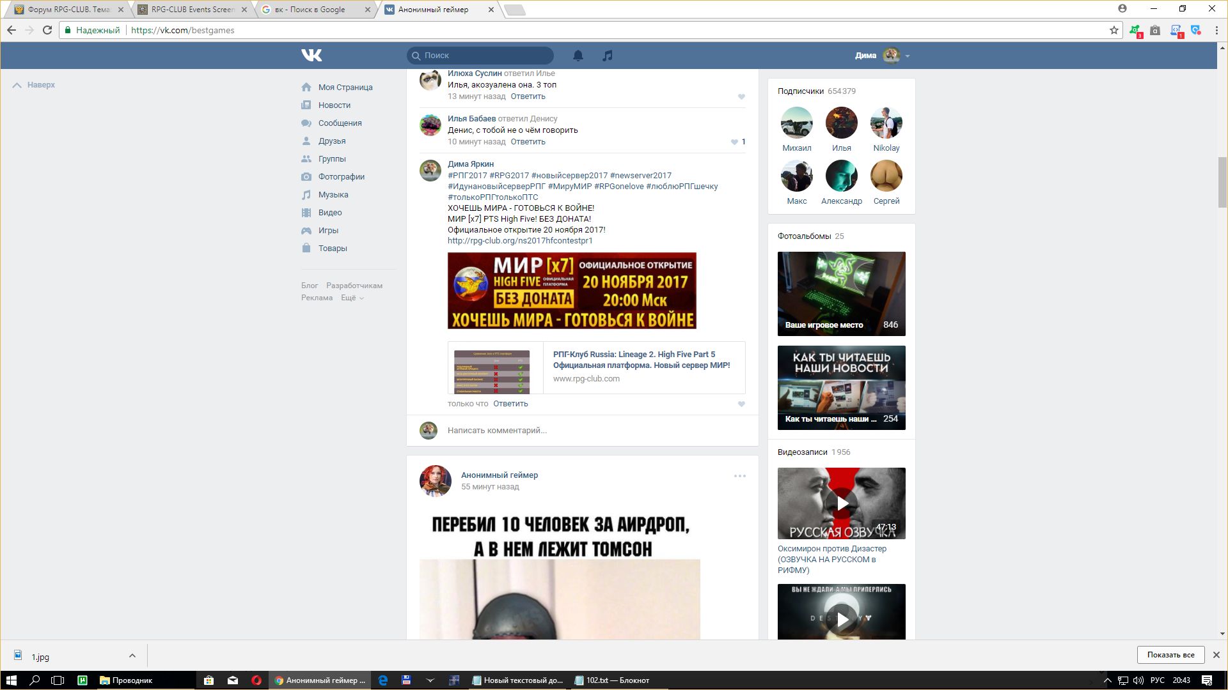Open the music note player icon

point(607,56)
